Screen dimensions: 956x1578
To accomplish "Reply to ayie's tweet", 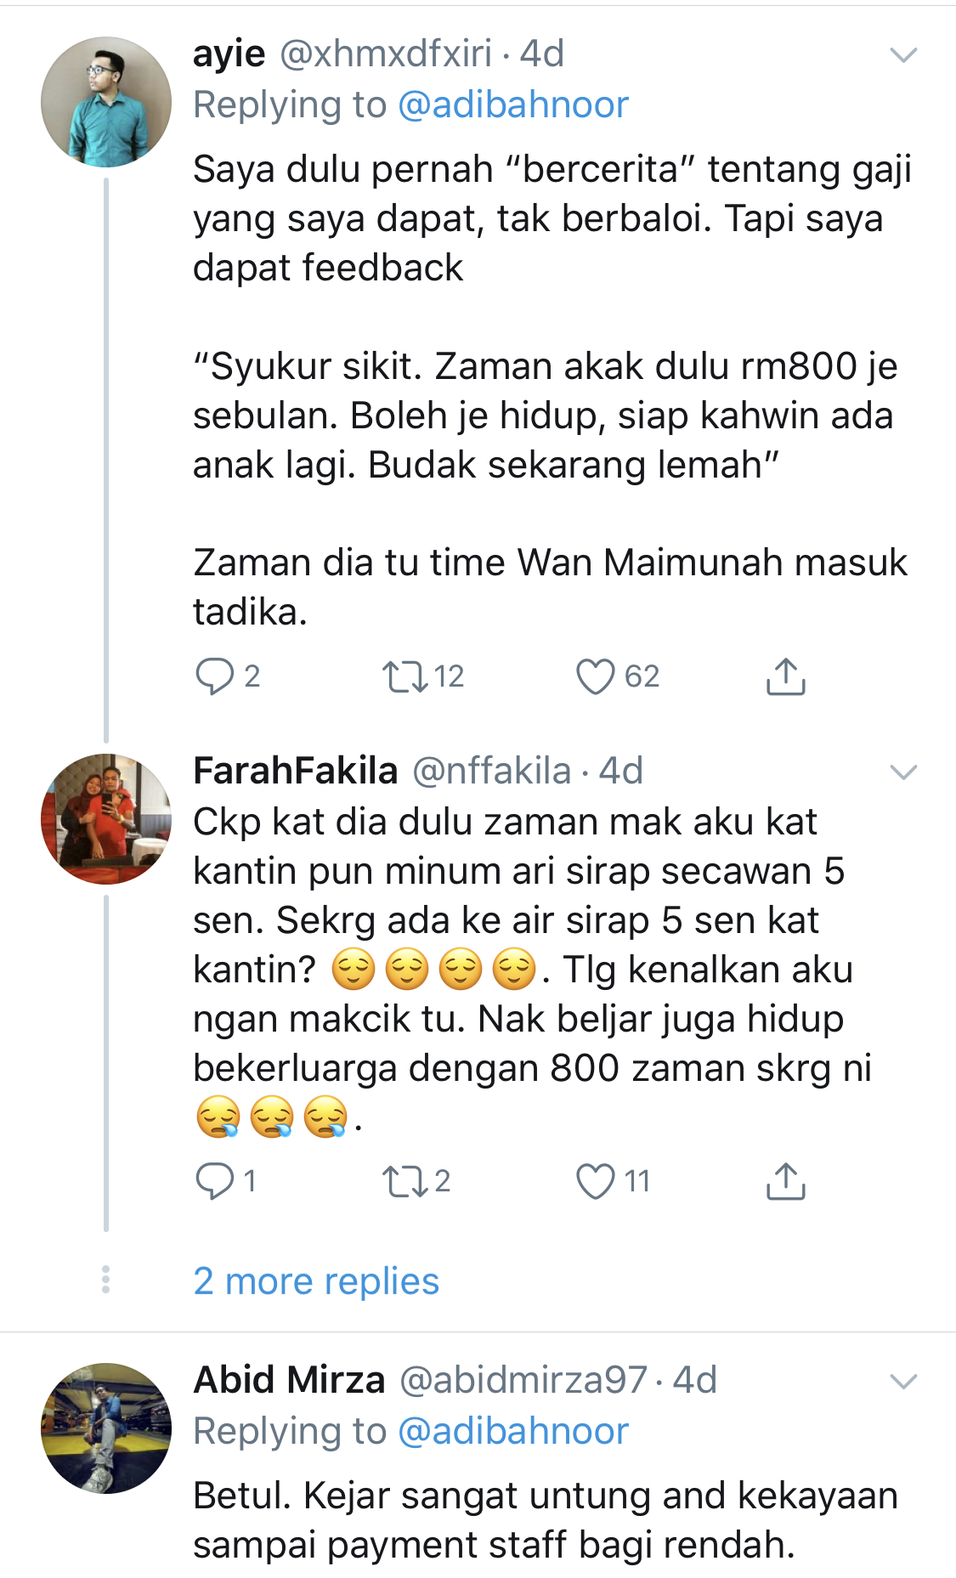I will (x=214, y=676).
